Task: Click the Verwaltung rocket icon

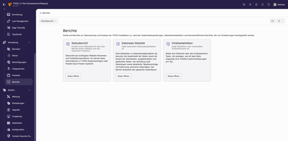Action: (5, 42)
